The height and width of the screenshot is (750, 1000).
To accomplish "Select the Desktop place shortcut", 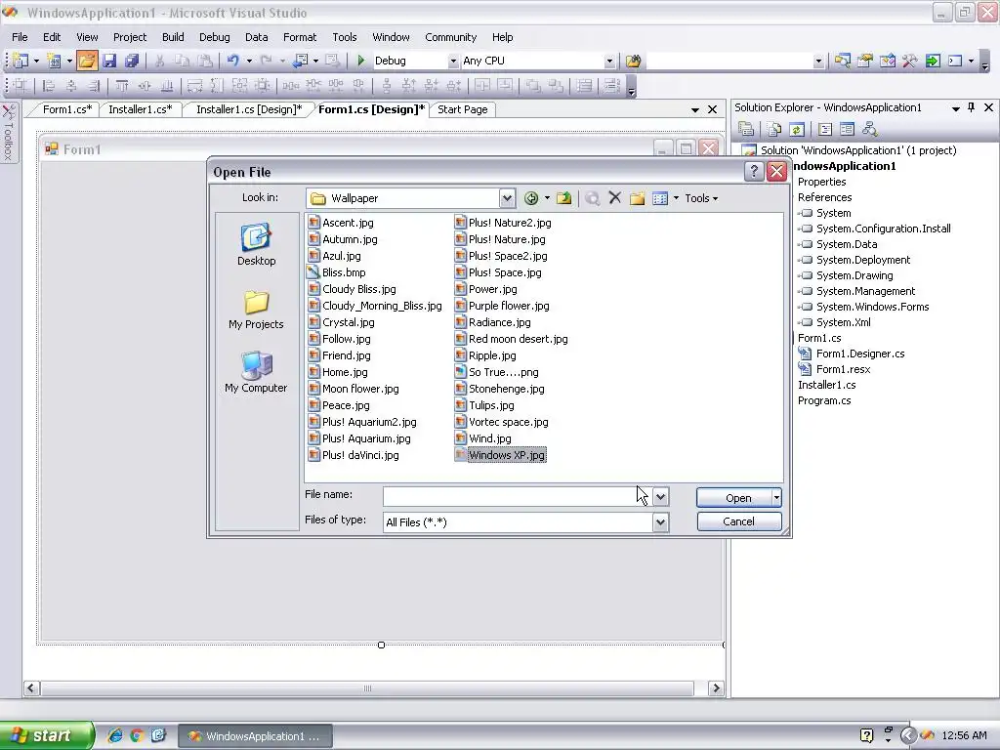I will (257, 245).
